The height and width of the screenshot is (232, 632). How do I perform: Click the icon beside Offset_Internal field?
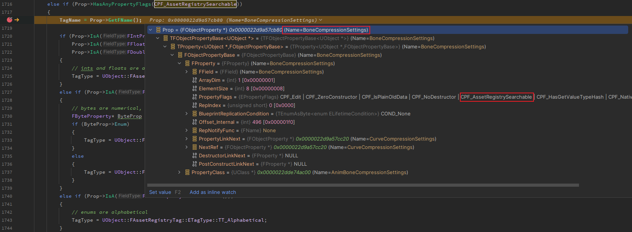pyautogui.click(x=195, y=122)
